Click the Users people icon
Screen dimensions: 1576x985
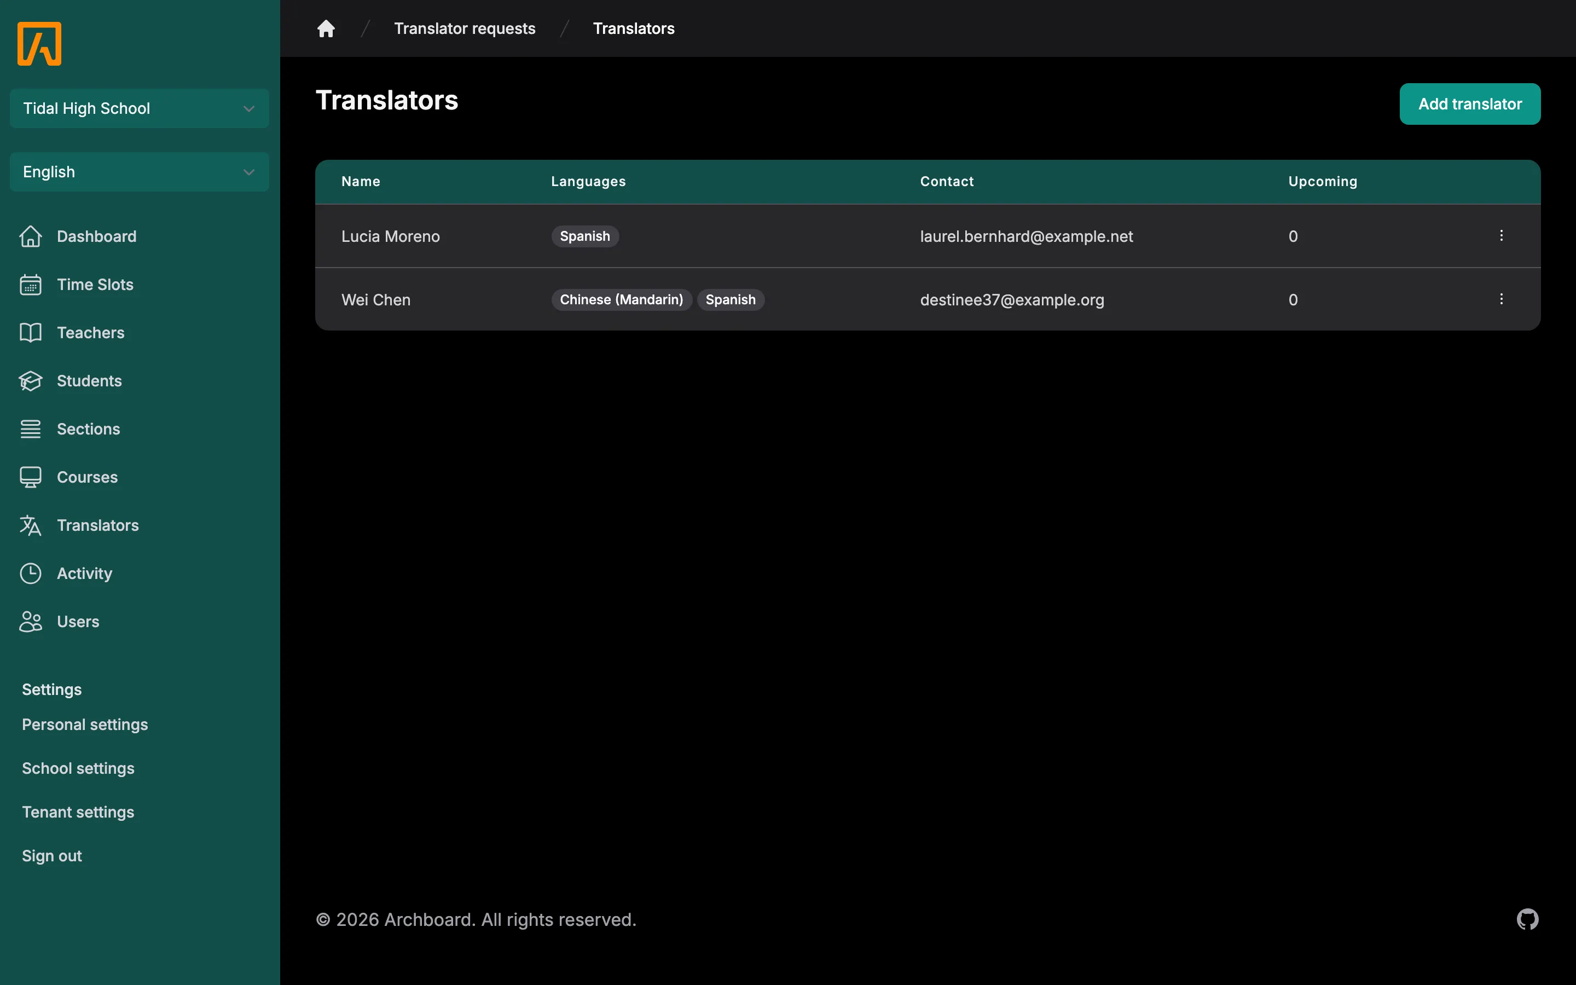(x=31, y=622)
